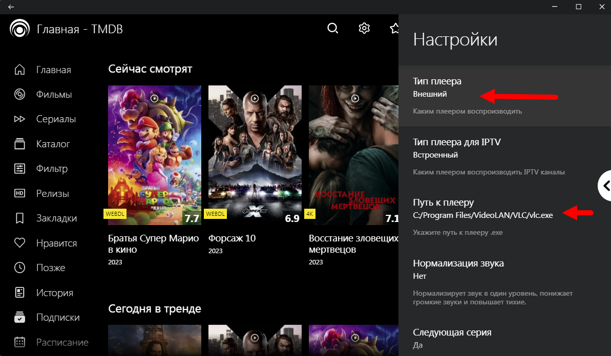Image resolution: width=611 pixels, height=356 pixels.
Task: Change the Тип плеера для IPTV setting
Action: pos(504,157)
